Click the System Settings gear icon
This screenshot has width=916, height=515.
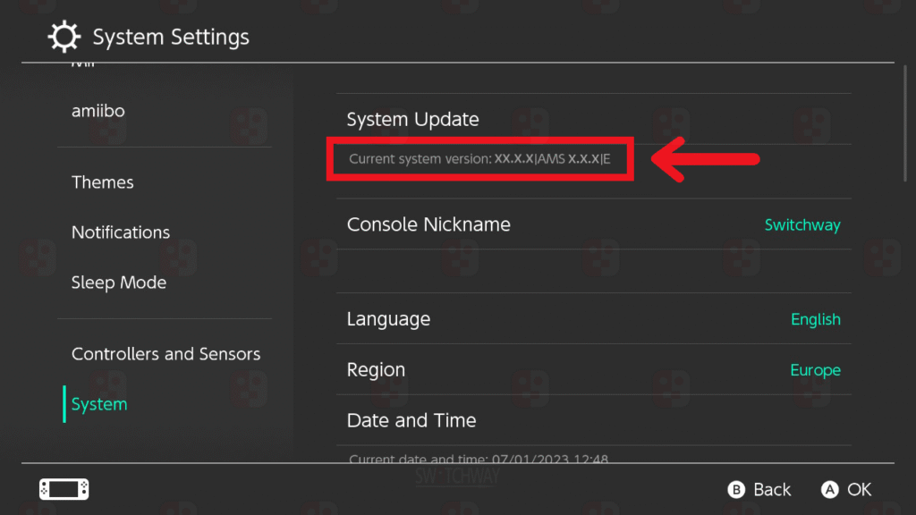pos(64,37)
